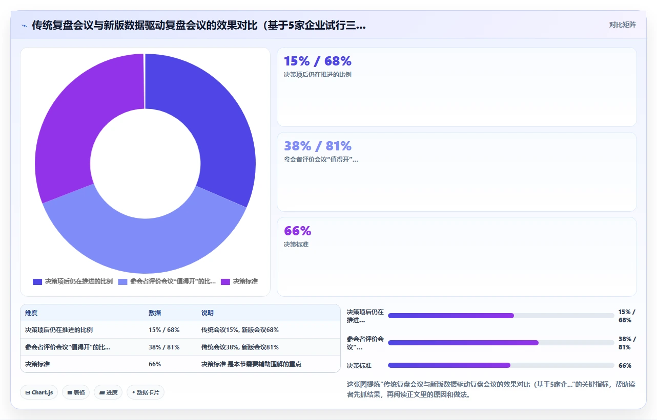This screenshot has width=657, height=420.
Task: Click the 15% / 68% stat card value
Action: (317, 61)
